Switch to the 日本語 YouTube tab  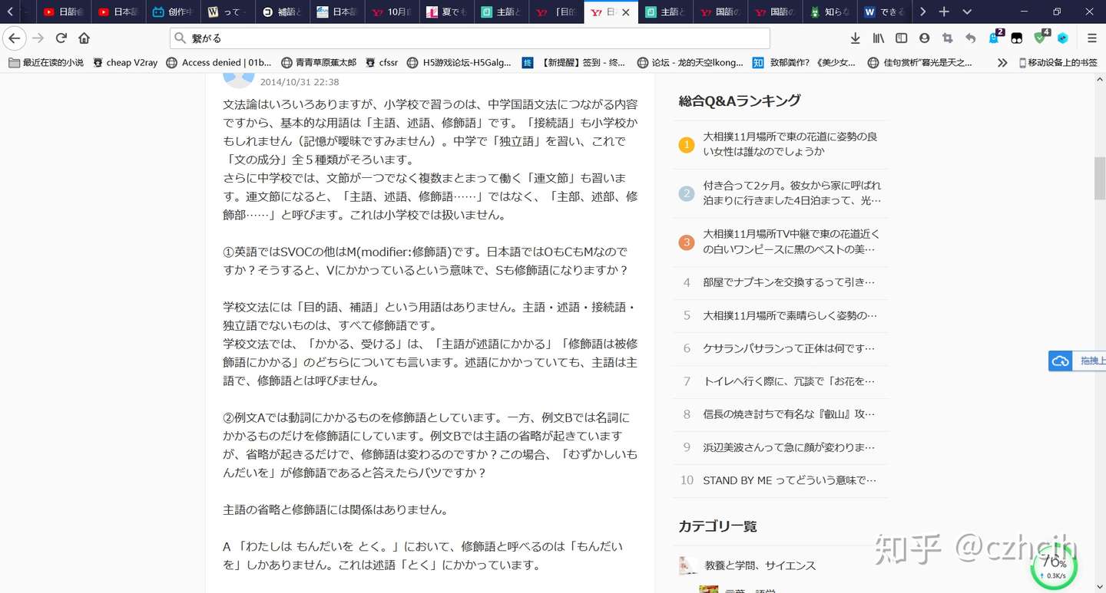119,12
